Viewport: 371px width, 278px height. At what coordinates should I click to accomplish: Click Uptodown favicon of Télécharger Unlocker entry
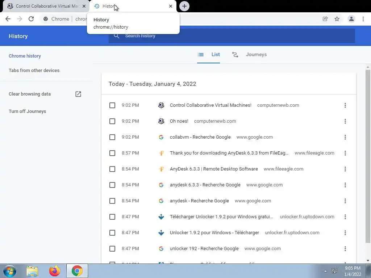(x=161, y=217)
